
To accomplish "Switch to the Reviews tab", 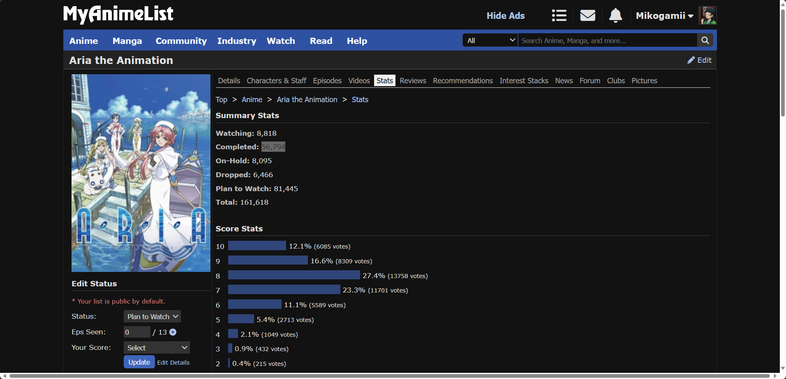I will click(413, 81).
